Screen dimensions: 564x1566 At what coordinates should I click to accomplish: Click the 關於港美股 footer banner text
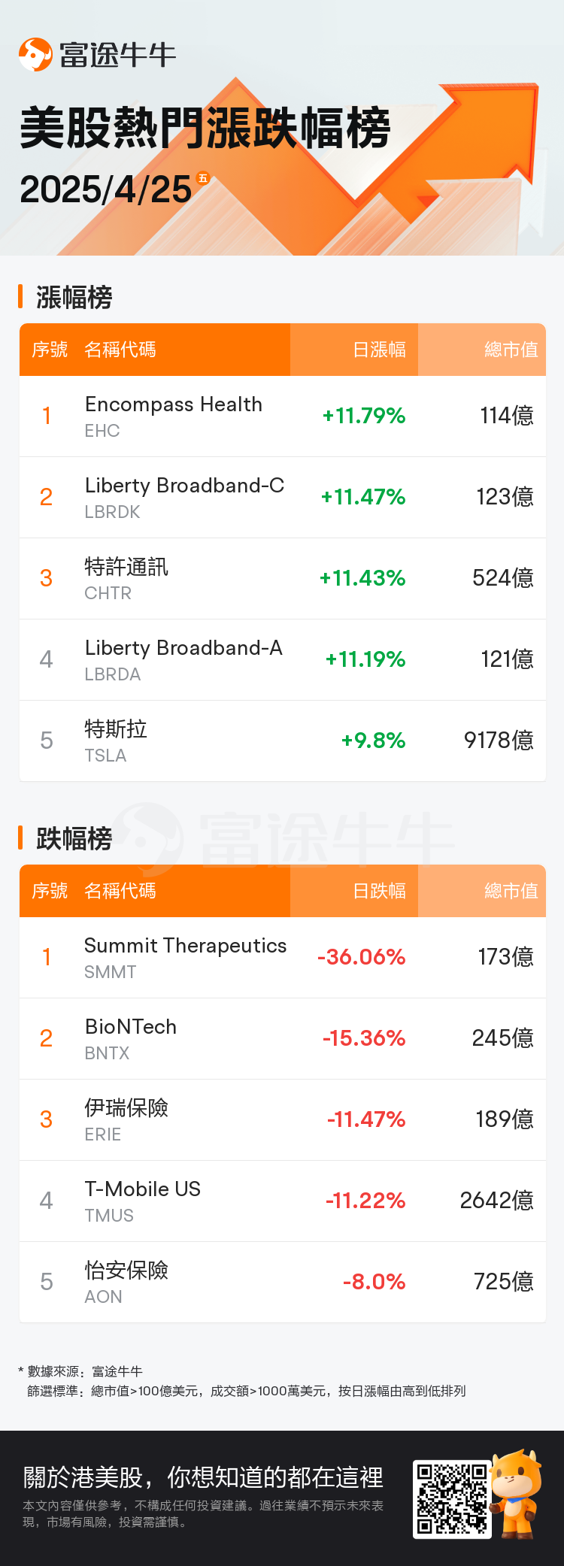pyautogui.click(x=203, y=1477)
